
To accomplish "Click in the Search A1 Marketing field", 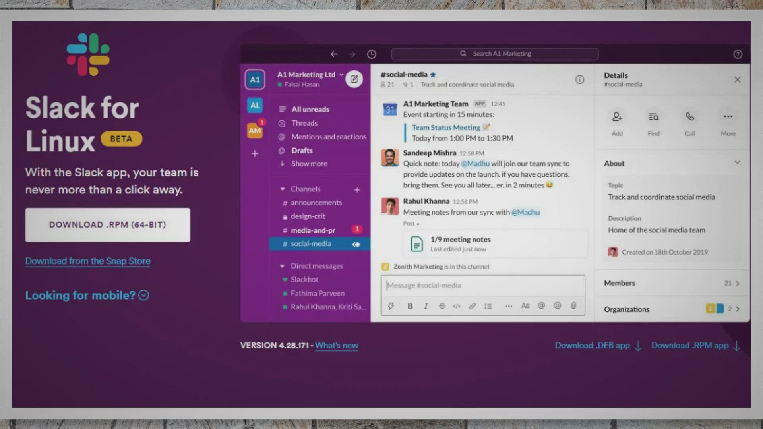I will pyautogui.click(x=495, y=54).
